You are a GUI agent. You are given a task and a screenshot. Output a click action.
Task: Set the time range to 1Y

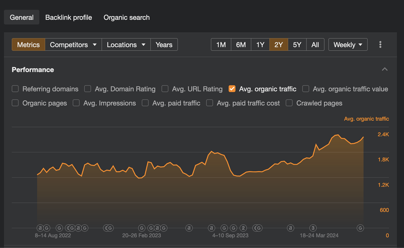(x=260, y=45)
